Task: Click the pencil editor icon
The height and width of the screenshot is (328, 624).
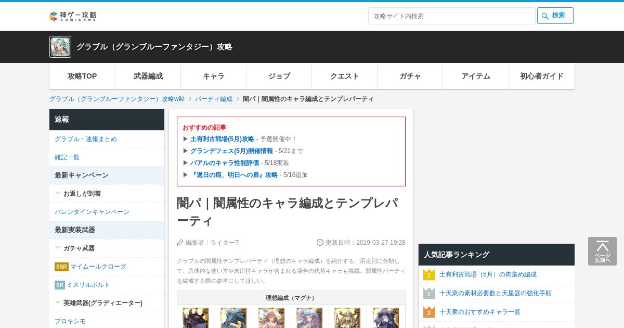Action: click(x=180, y=243)
